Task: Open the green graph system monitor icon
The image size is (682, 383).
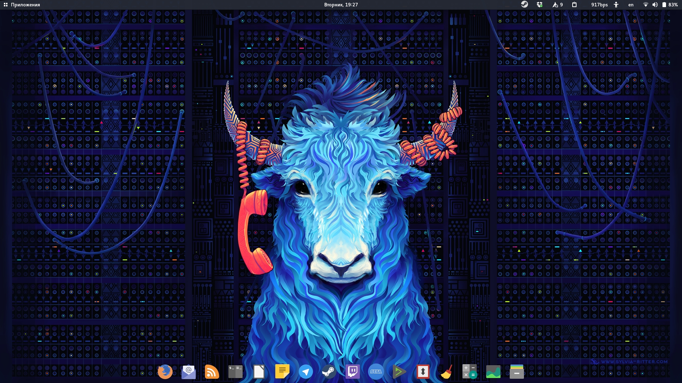Action: [493, 372]
